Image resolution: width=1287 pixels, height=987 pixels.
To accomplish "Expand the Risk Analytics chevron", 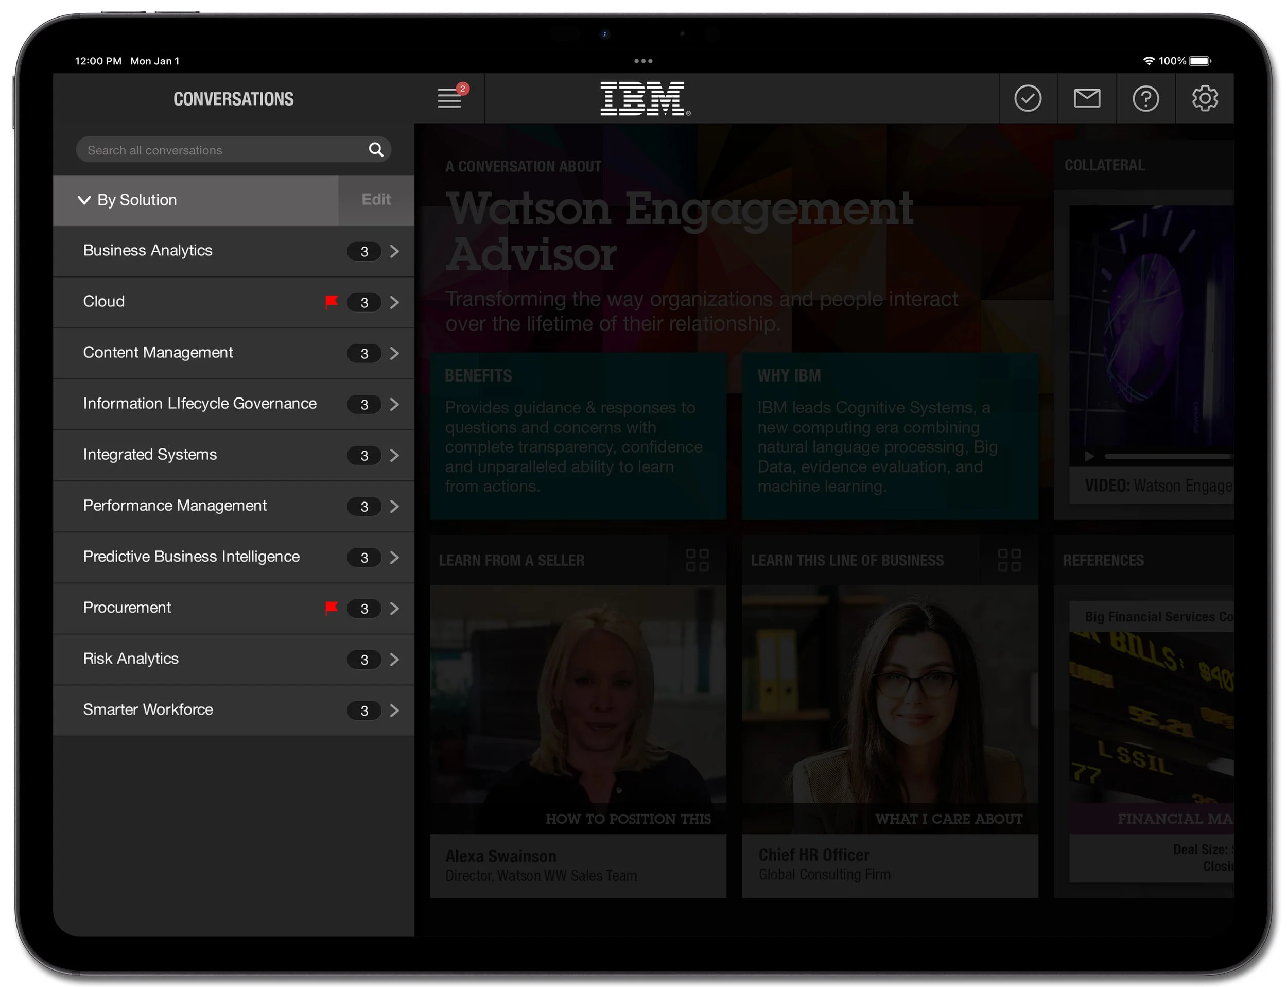I will click(x=394, y=660).
